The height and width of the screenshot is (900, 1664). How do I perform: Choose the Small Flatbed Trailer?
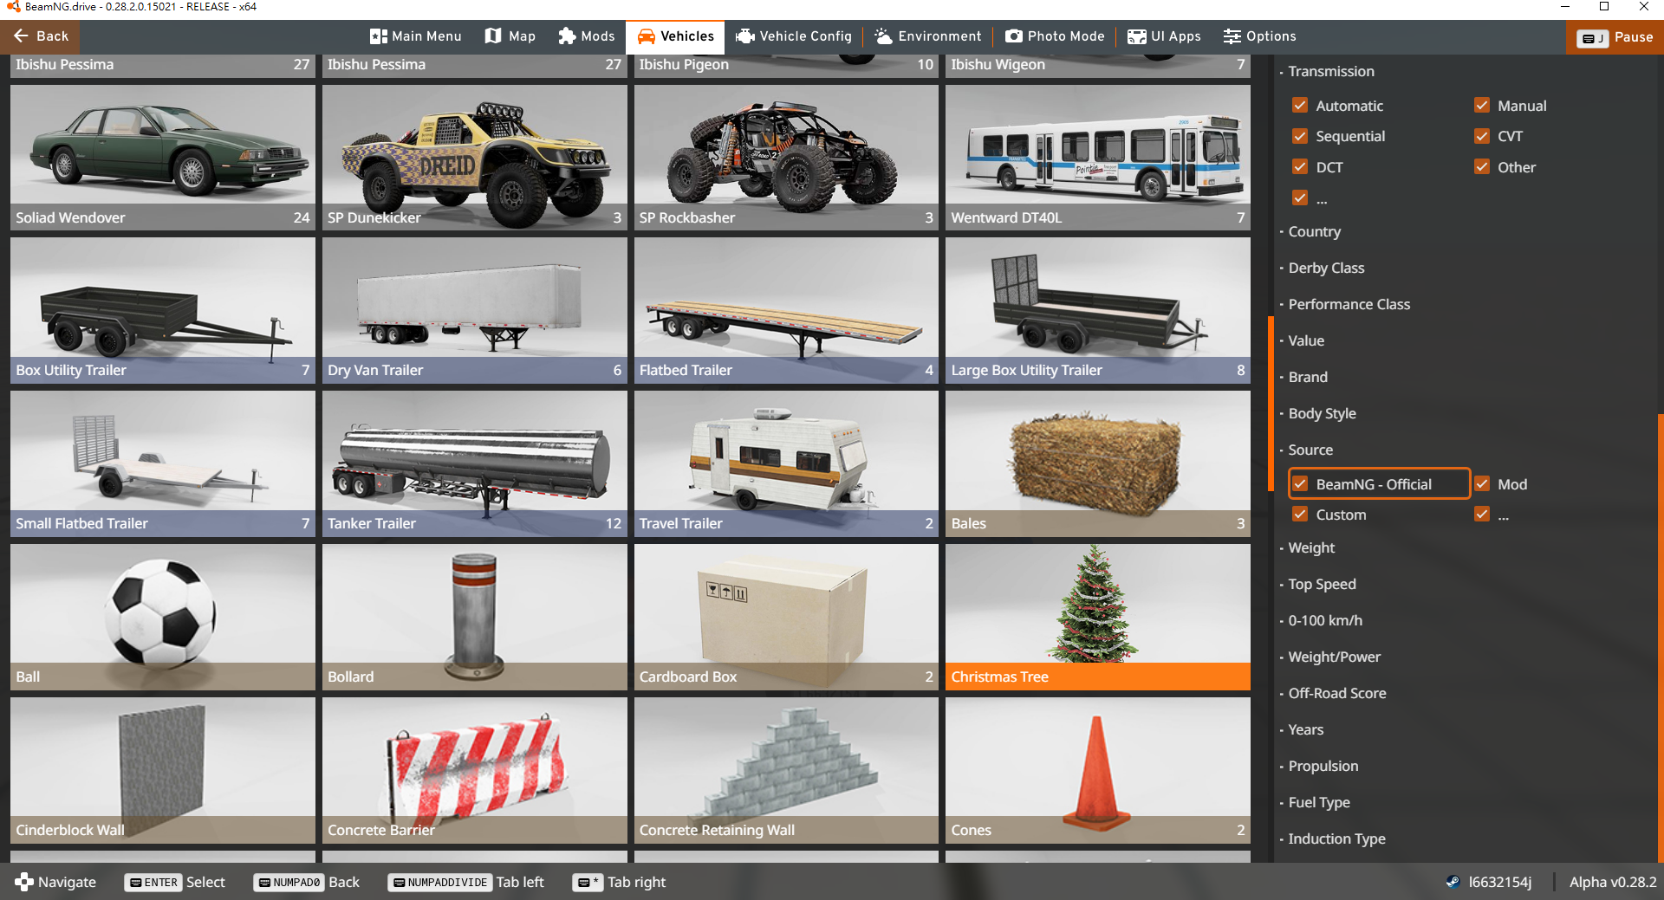pos(163,463)
